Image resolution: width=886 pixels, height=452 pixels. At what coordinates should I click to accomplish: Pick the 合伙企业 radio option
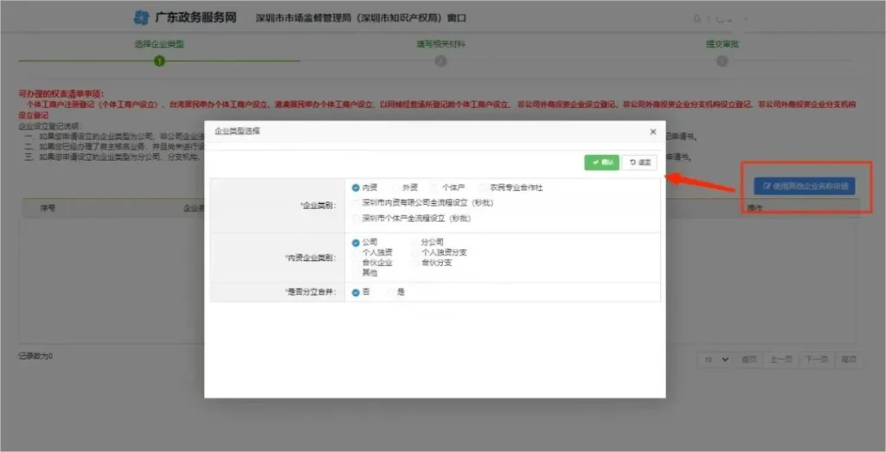pos(356,262)
